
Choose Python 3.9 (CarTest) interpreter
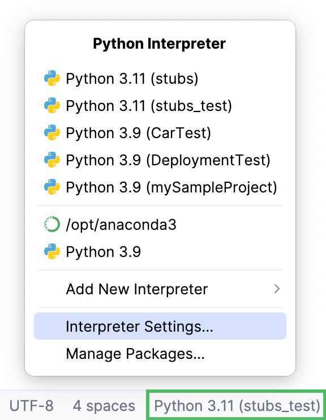[x=160, y=132]
